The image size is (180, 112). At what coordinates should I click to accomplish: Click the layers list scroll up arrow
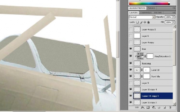(x=174, y=26)
